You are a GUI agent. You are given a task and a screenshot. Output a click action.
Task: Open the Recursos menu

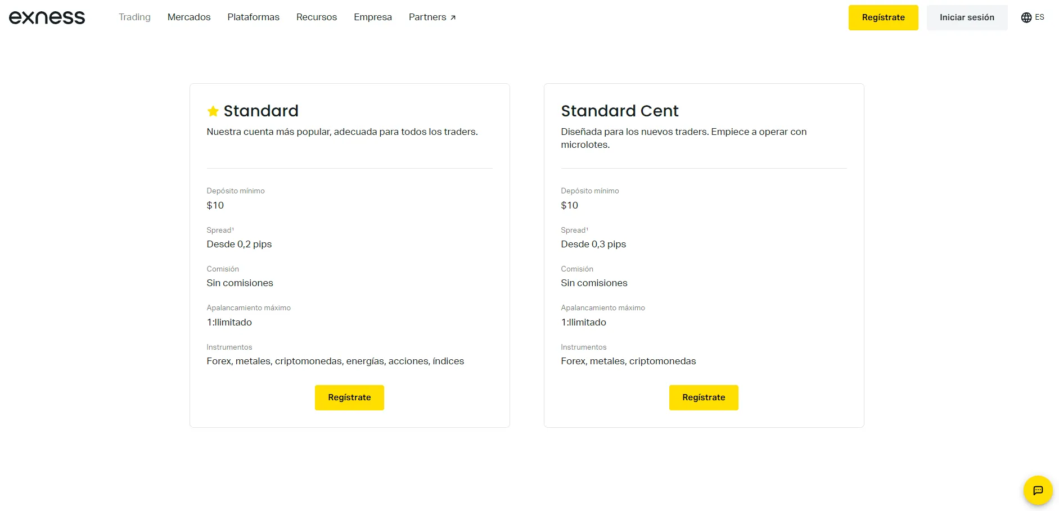click(x=317, y=17)
